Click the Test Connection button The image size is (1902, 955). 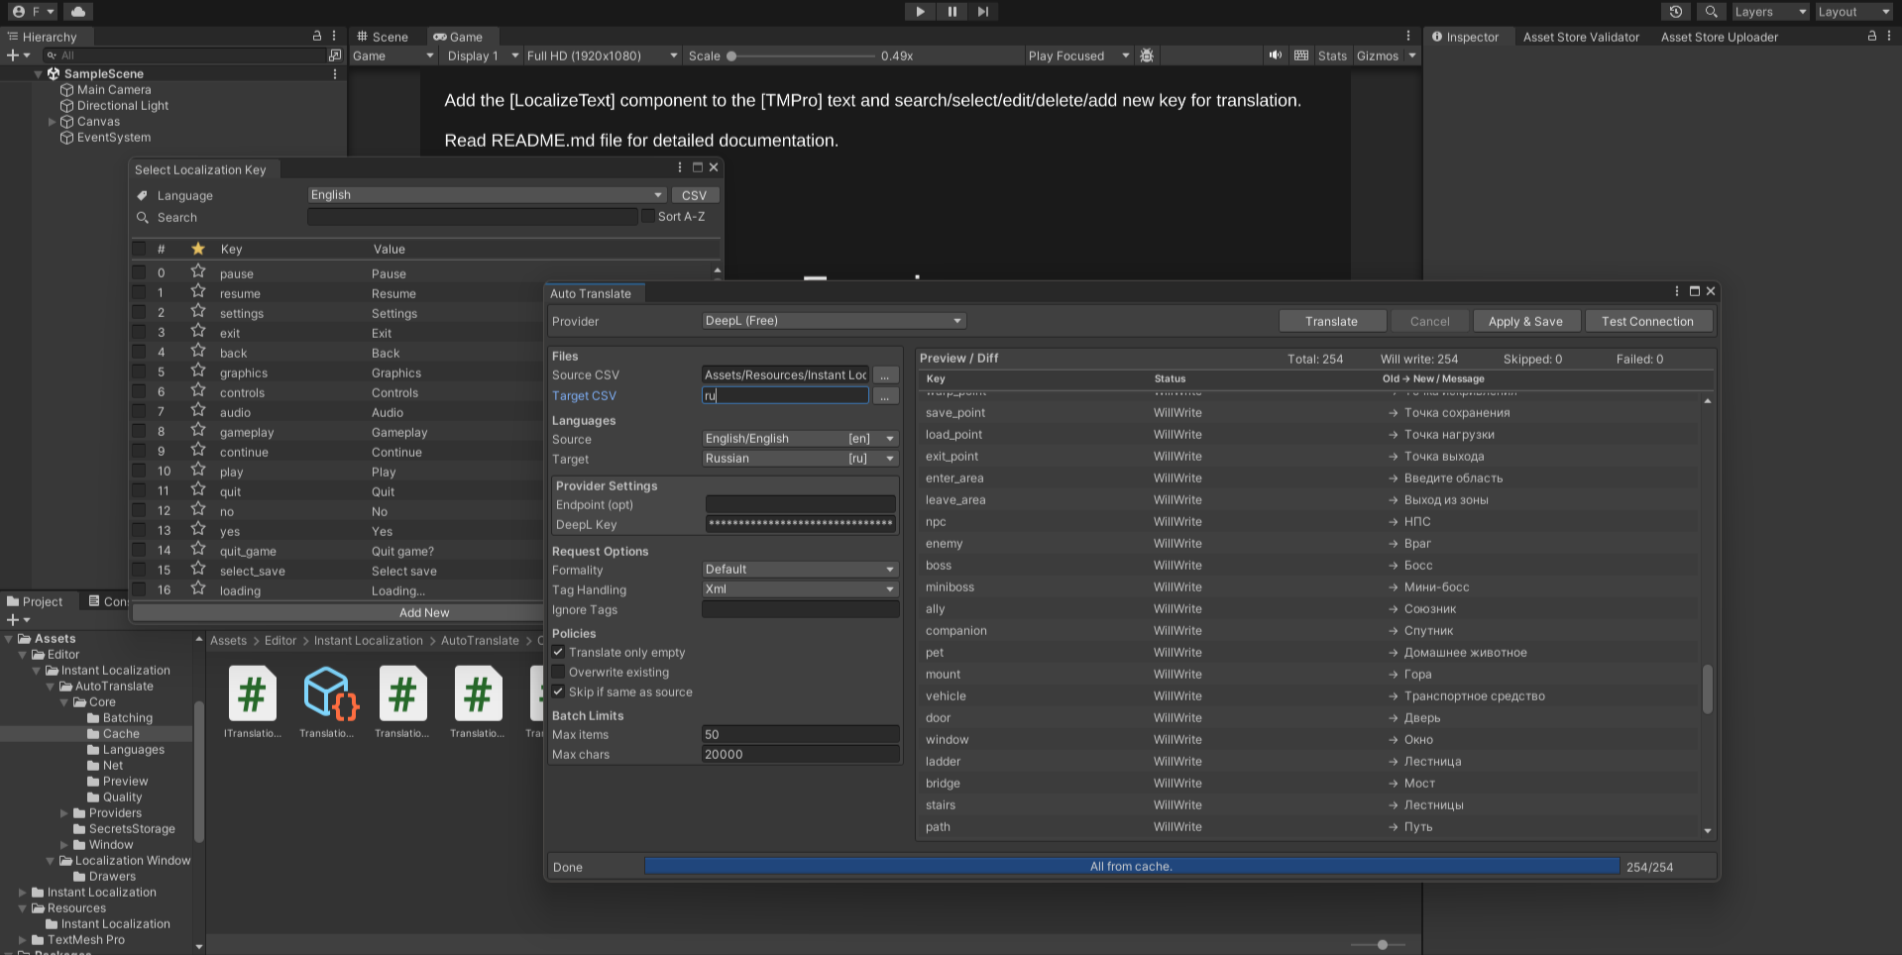pos(1647,321)
